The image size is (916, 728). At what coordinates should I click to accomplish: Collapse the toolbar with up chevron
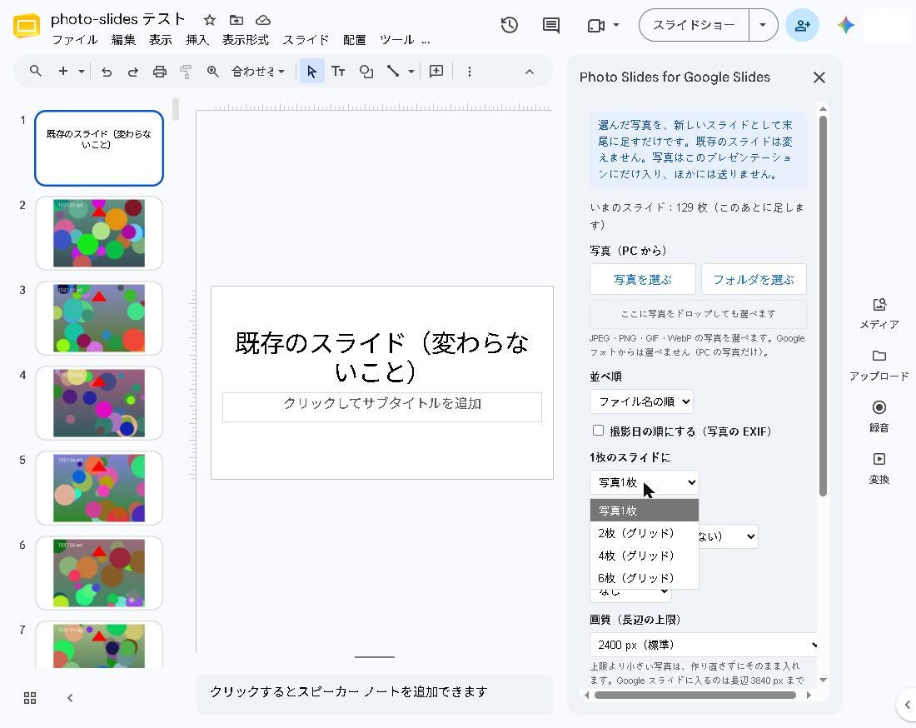pos(530,72)
